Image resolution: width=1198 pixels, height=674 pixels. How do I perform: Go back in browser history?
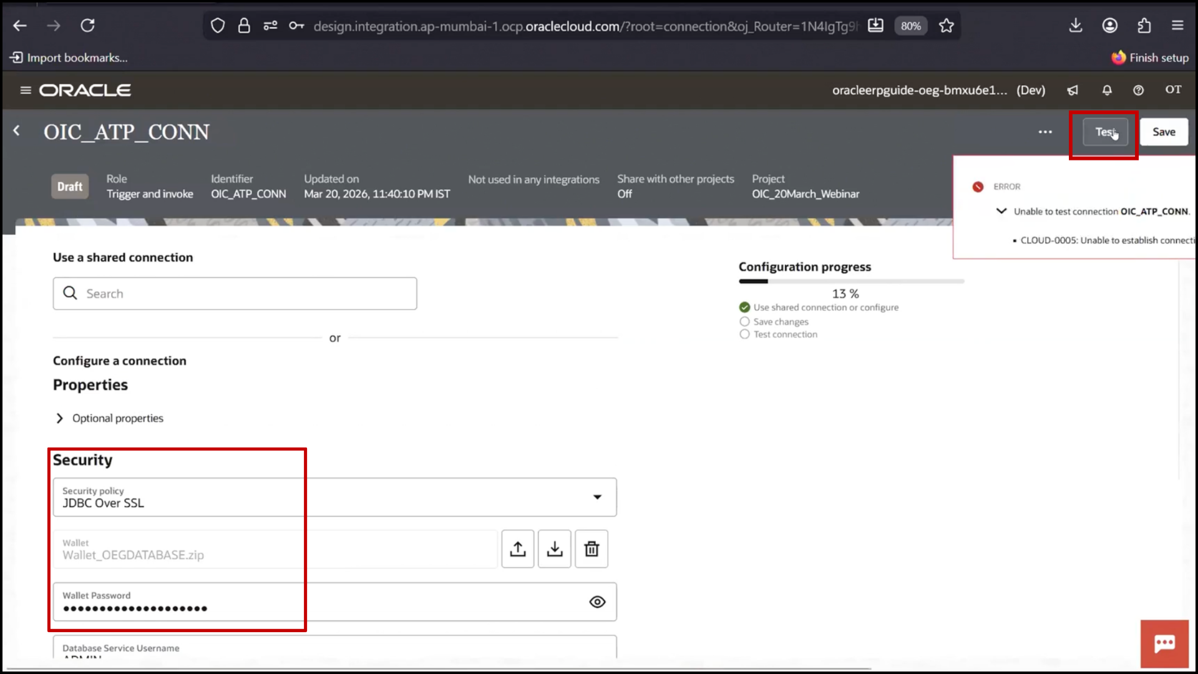(20, 26)
